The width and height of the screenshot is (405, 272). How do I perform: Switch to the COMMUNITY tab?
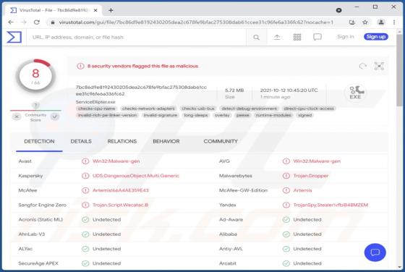pos(221,142)
